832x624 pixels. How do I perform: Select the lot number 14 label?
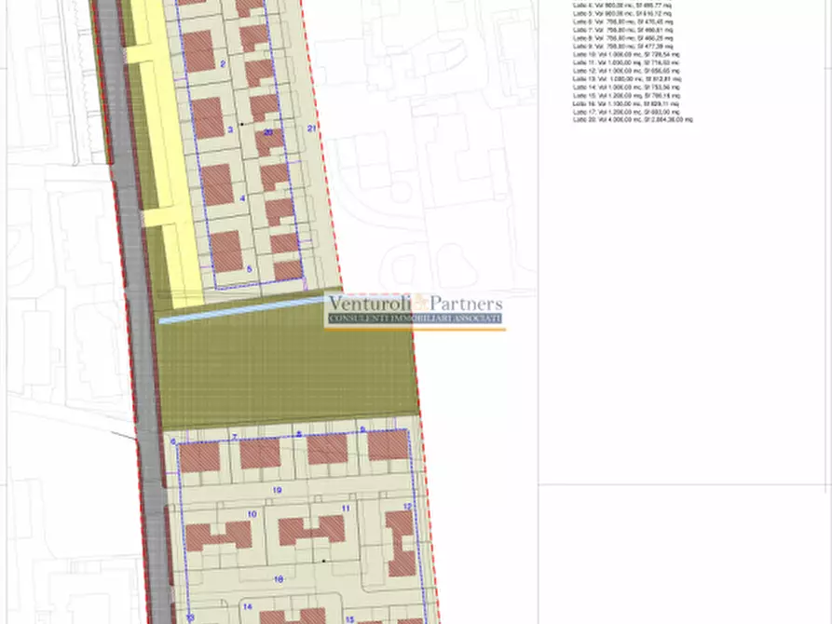click(248, 606)
